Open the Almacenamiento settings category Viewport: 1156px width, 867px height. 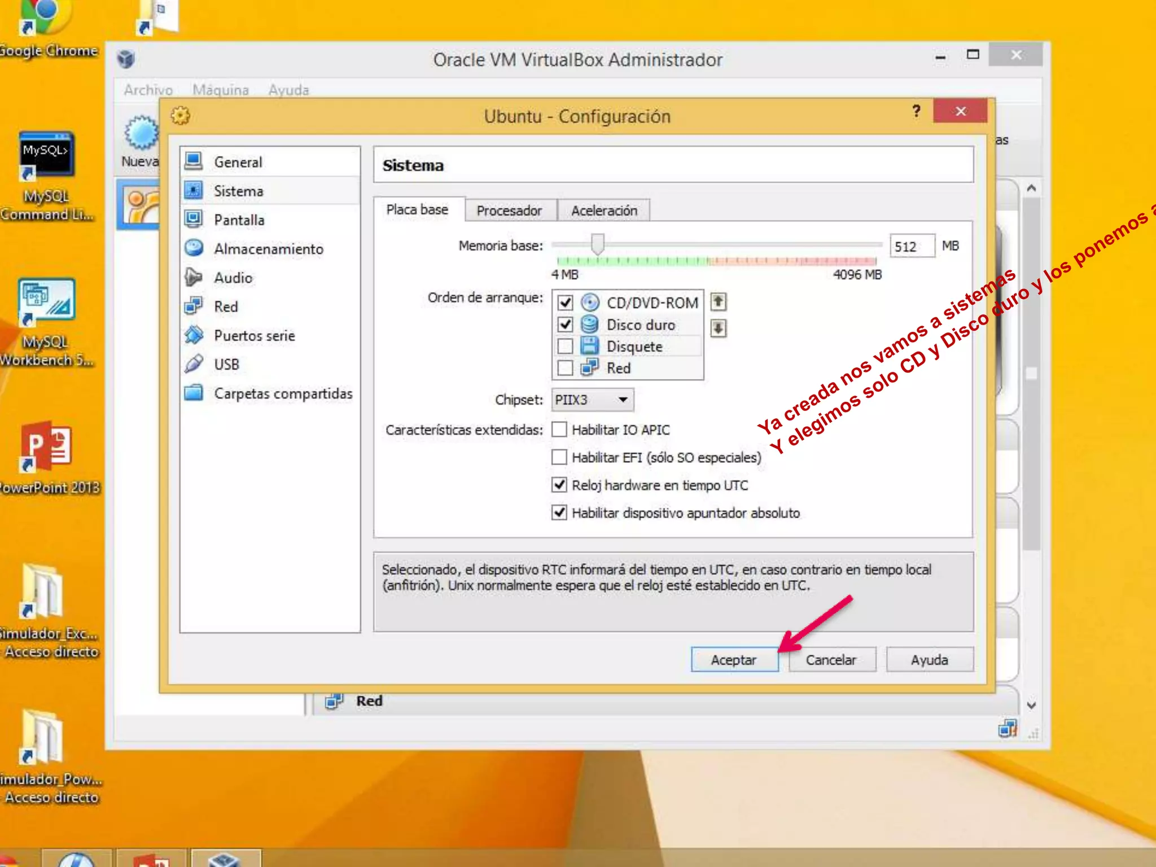[x=268, y=249]
